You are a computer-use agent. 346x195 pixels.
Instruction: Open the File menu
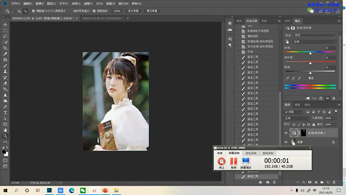[x=15, y=3]
